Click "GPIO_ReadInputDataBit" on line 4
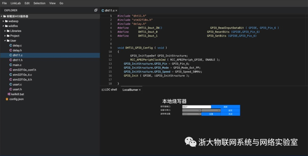 point(227,28)
